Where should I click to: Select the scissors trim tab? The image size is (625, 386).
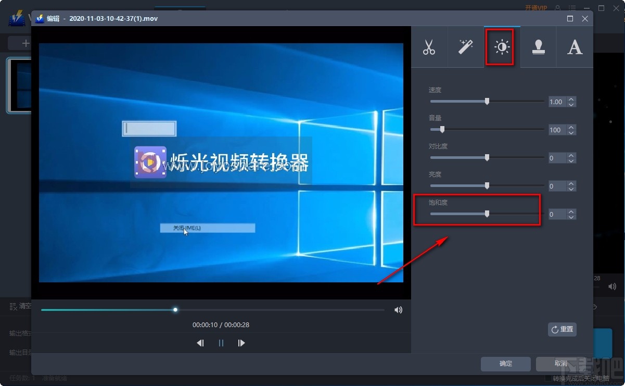click(x=430, y=47)
